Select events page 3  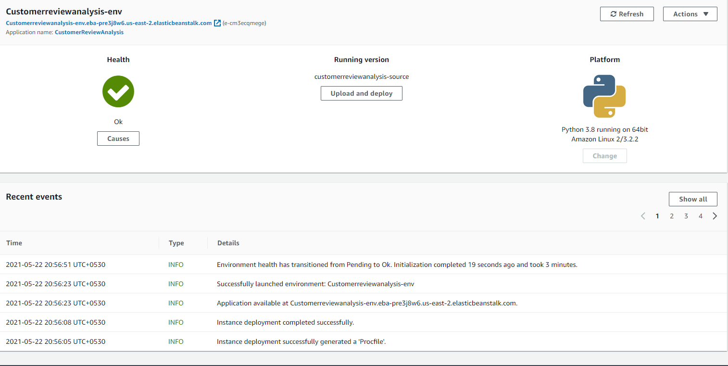[x=686, y=216]
